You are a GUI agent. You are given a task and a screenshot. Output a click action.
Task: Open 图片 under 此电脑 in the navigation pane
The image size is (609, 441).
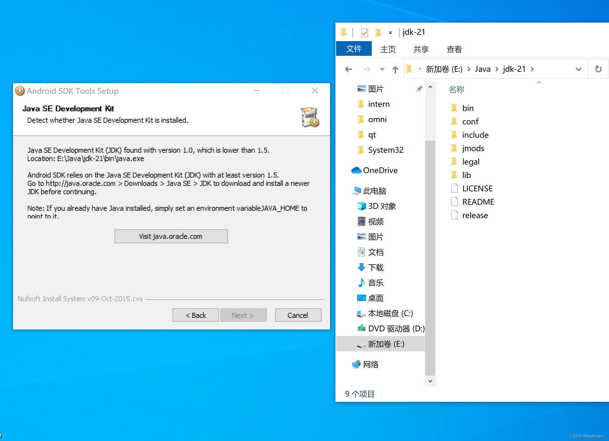point(376,237)
